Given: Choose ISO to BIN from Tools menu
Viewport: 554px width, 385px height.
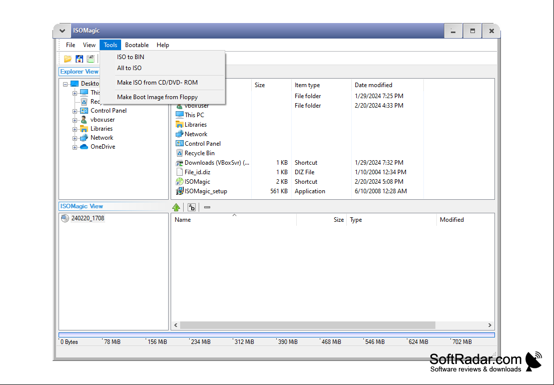Looking at the screenshot, I should (163, 57).
